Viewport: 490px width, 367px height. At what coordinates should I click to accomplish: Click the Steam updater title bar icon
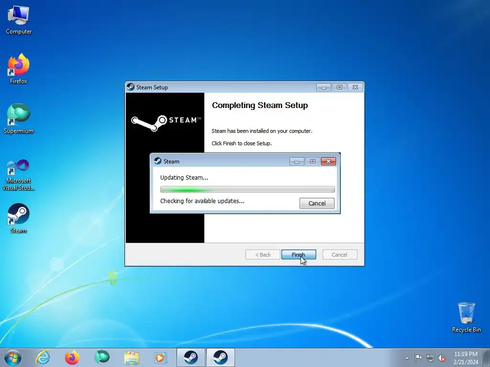tap(158, 161)
